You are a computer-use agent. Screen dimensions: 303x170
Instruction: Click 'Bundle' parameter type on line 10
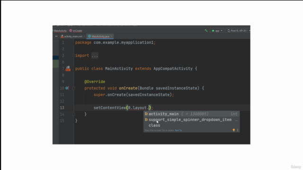pyautogui.click(x=146, y=88)
